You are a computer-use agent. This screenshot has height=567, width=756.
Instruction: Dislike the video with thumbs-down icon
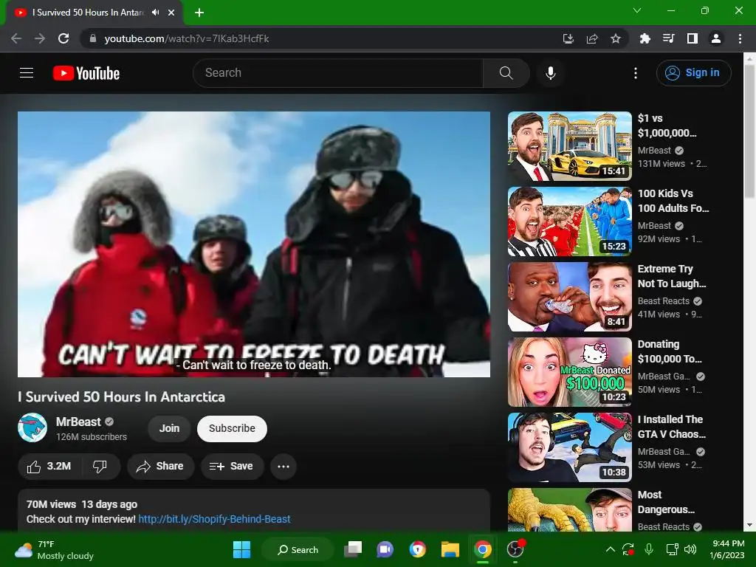100,467
